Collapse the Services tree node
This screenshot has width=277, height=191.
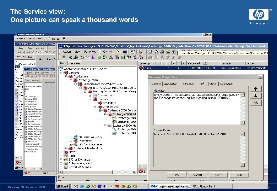[61, 73]
